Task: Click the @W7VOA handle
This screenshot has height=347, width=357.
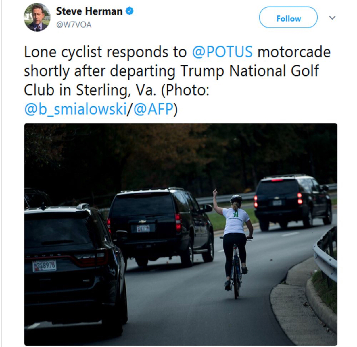Action: coord(74,25)
